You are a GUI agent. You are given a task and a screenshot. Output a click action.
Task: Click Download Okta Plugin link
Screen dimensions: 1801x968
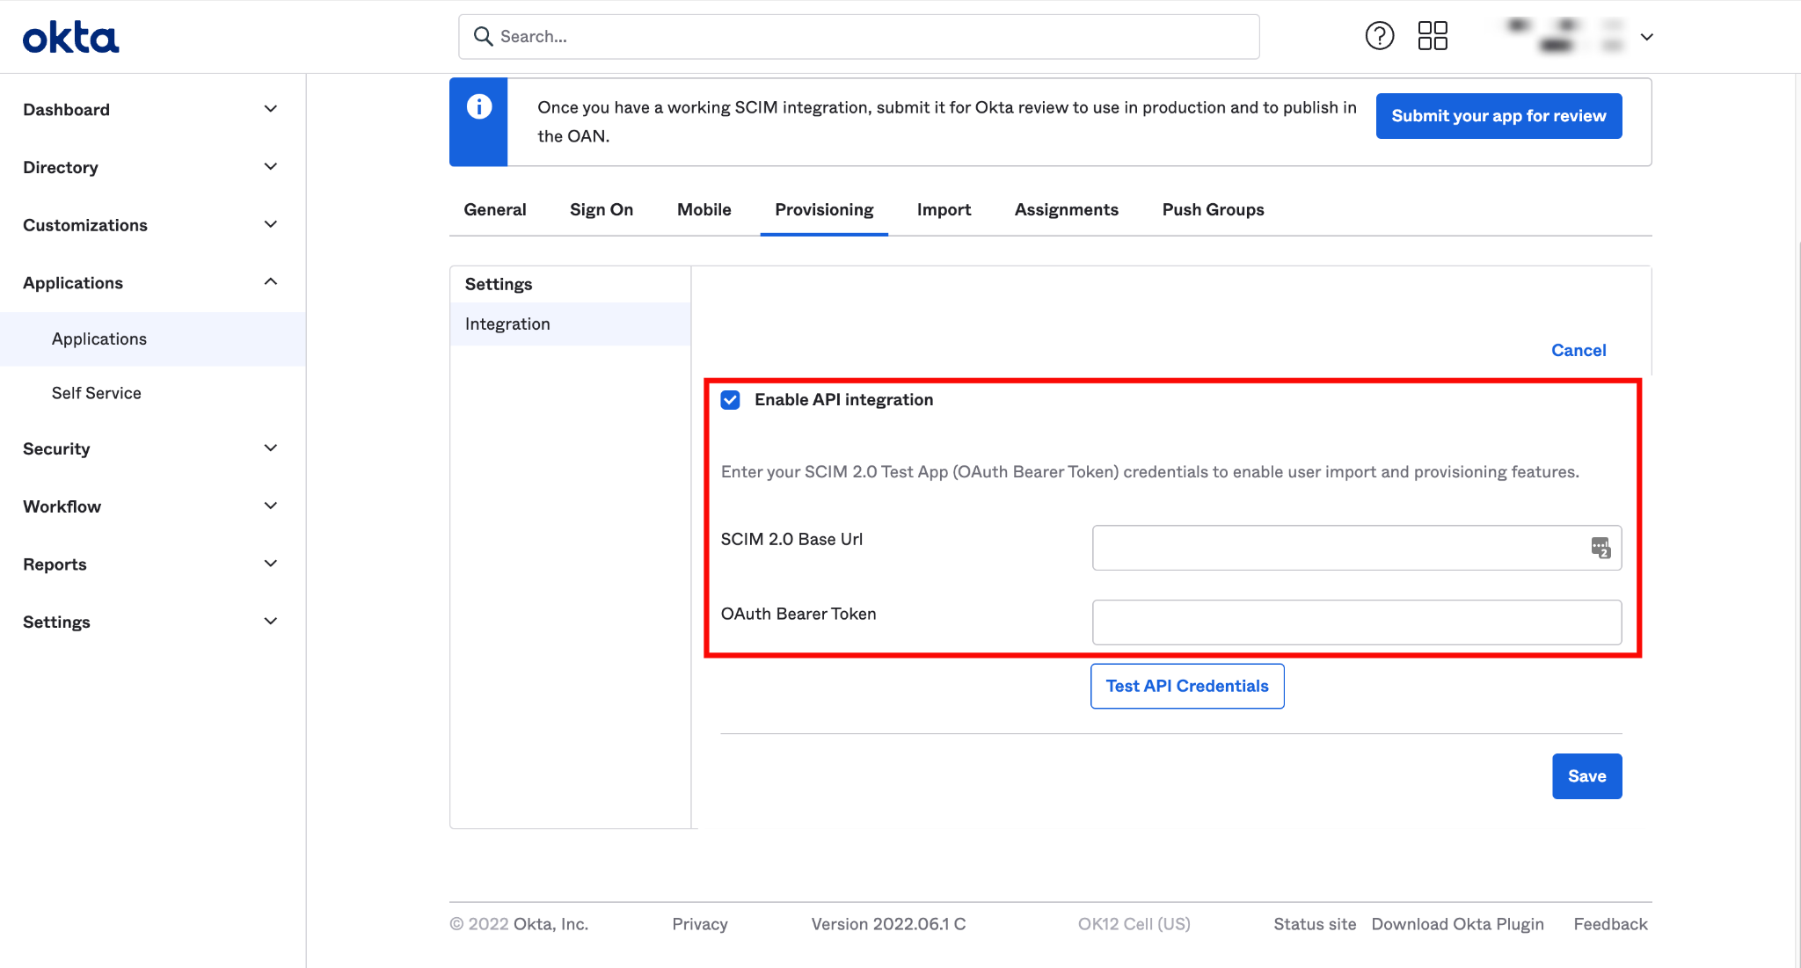pyautogui.click(x=1457, y=924)
